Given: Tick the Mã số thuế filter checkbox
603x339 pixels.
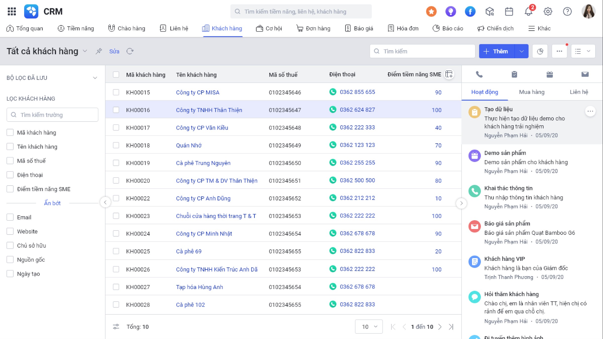Looking at the screenshot, I should click(x=10, y=161).
